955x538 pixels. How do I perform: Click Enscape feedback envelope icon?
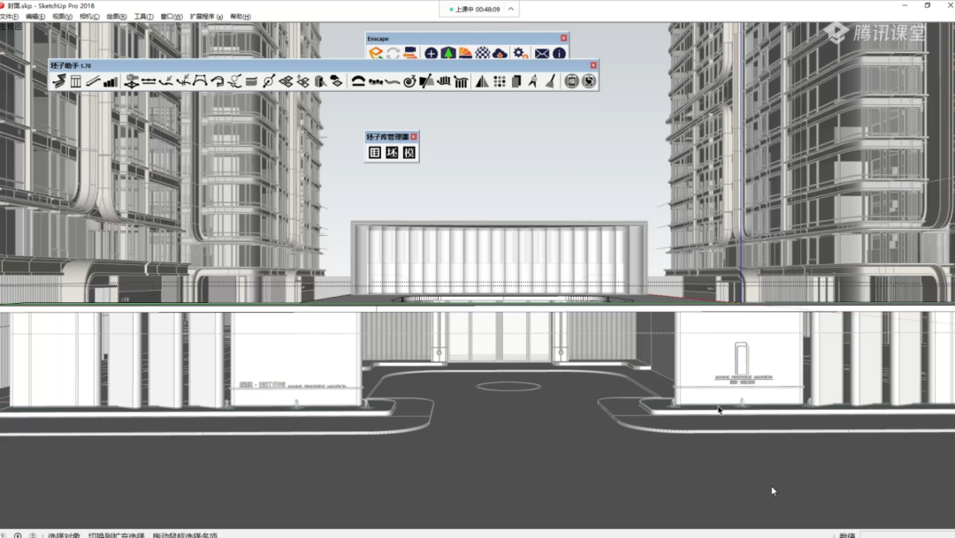(x=541, y=53)
